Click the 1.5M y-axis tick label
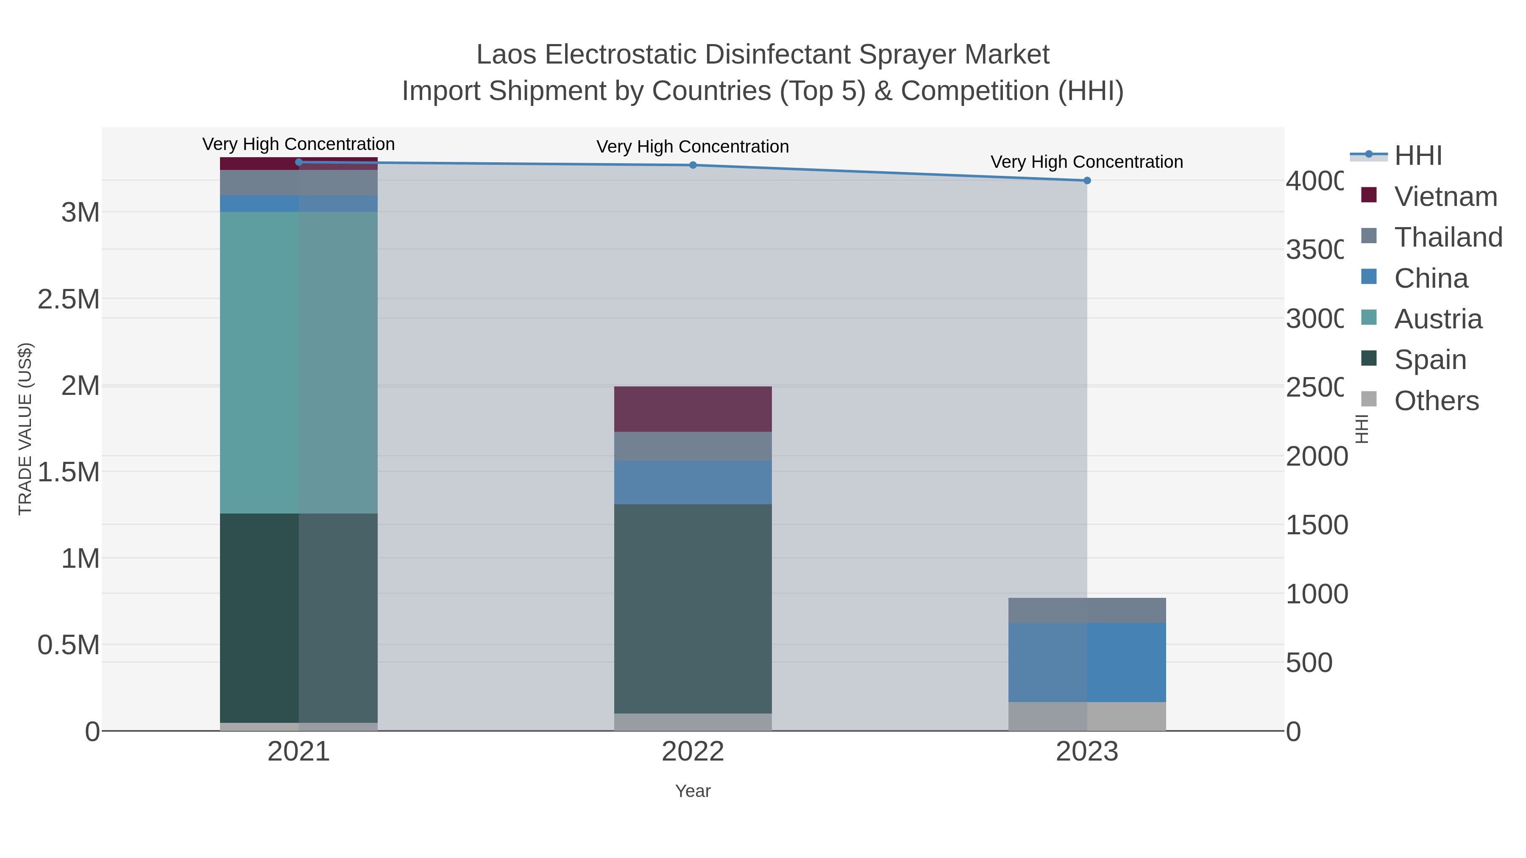This screenshot has width=1526, height=858. tap(69, 472)
